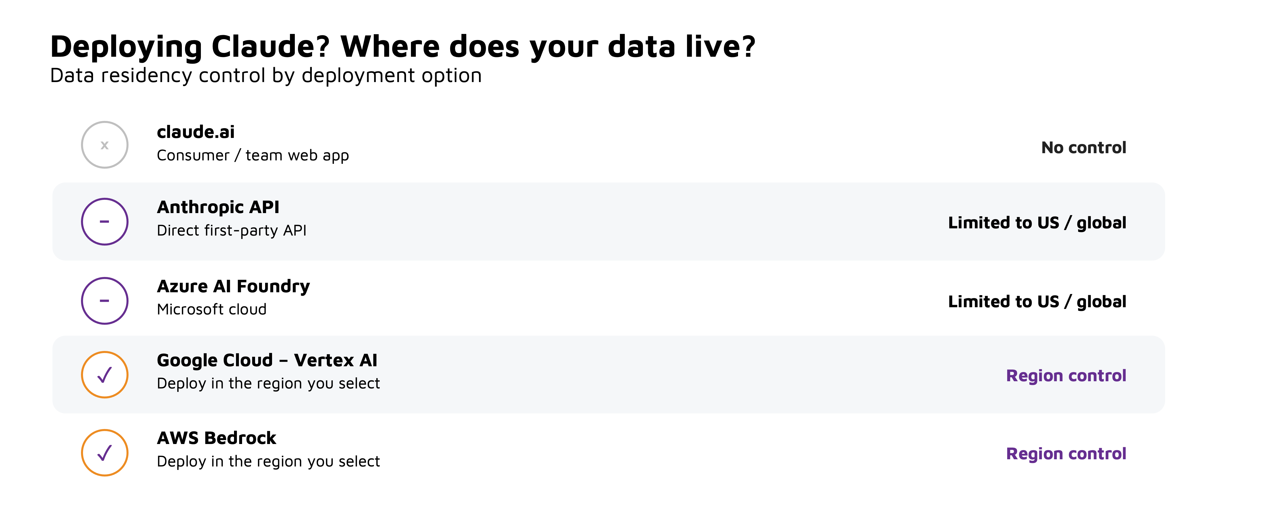Click the Data residency control subtitle
Image resolution: width=1268 pixels, height=516 pixels.
pos(266,76)
